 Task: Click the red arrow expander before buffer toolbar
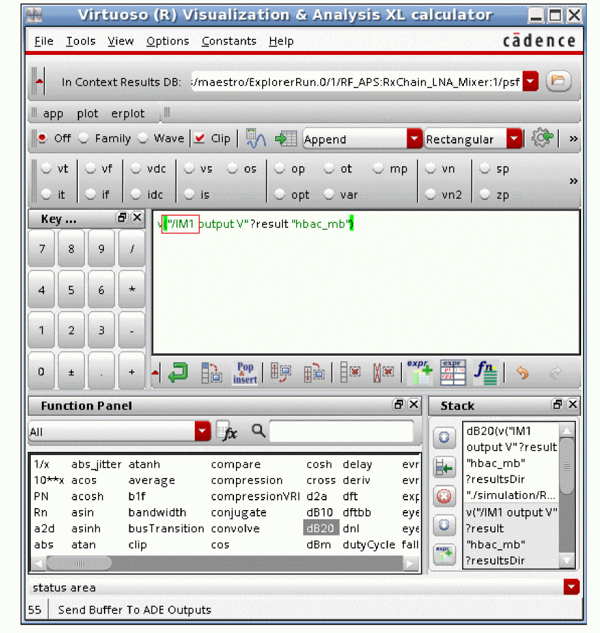tap(156, 372)
